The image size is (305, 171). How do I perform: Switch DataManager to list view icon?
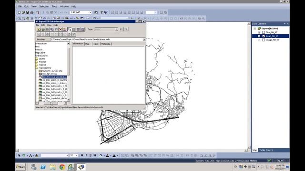74,29
